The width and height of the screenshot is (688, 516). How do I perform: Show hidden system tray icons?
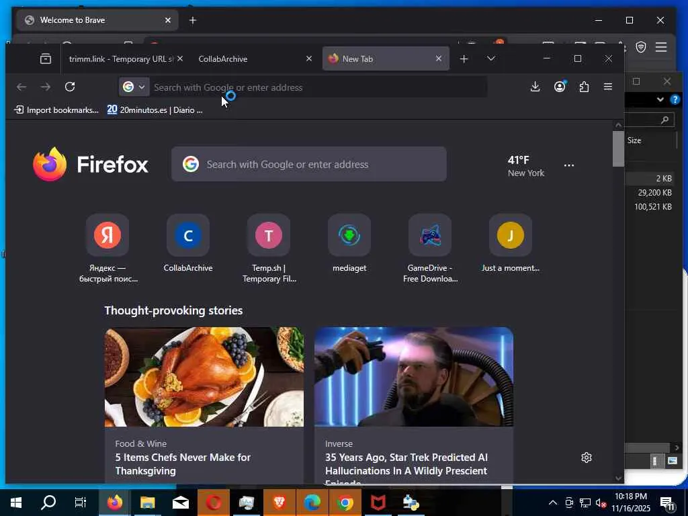click(x=553, y=503)
